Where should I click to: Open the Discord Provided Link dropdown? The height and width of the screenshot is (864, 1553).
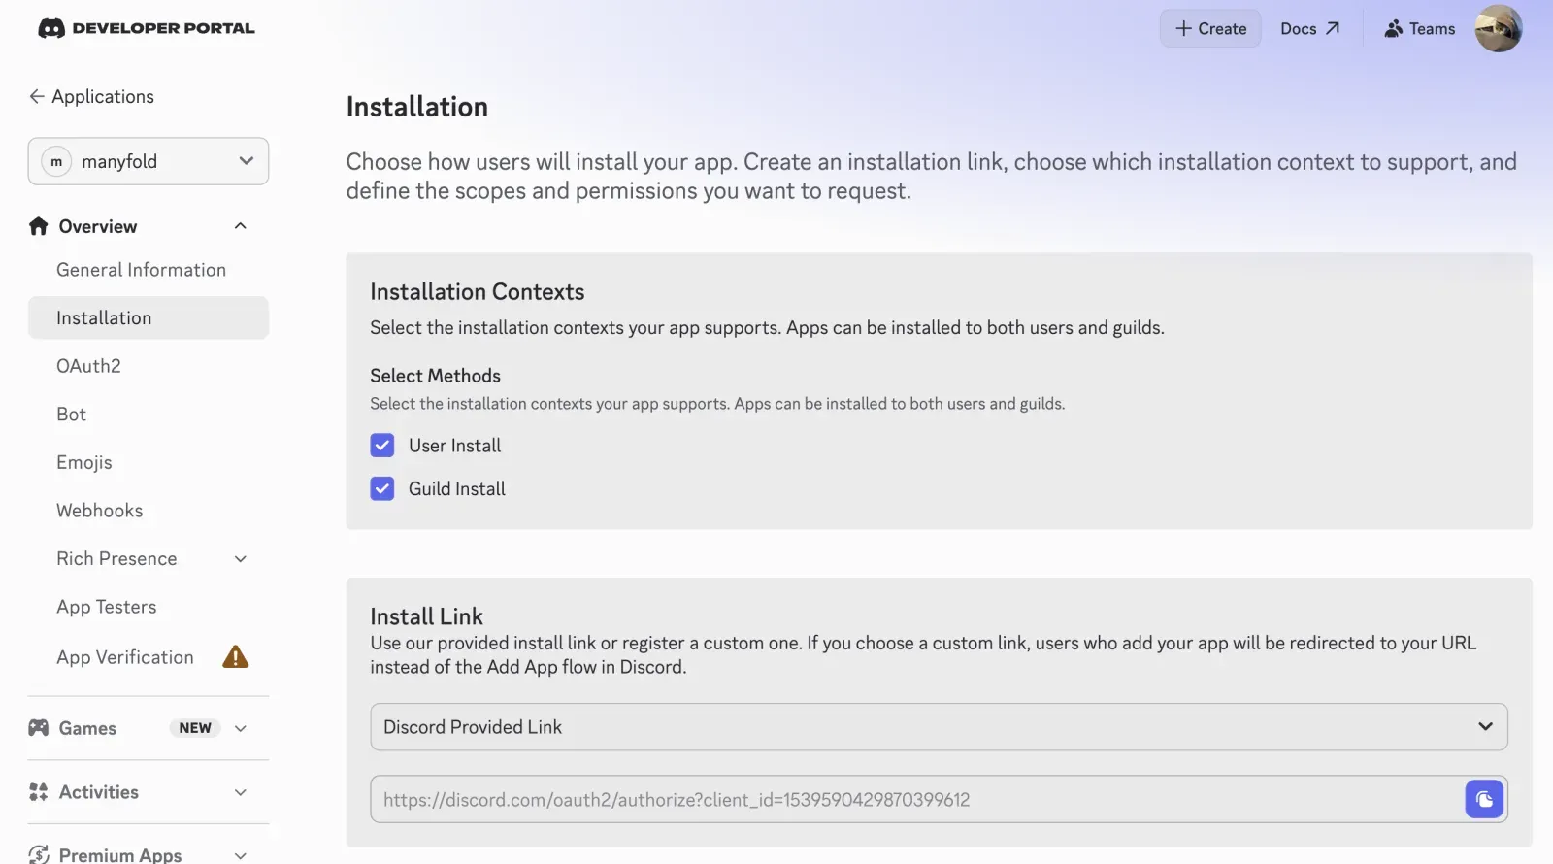[x=939, y=727]
